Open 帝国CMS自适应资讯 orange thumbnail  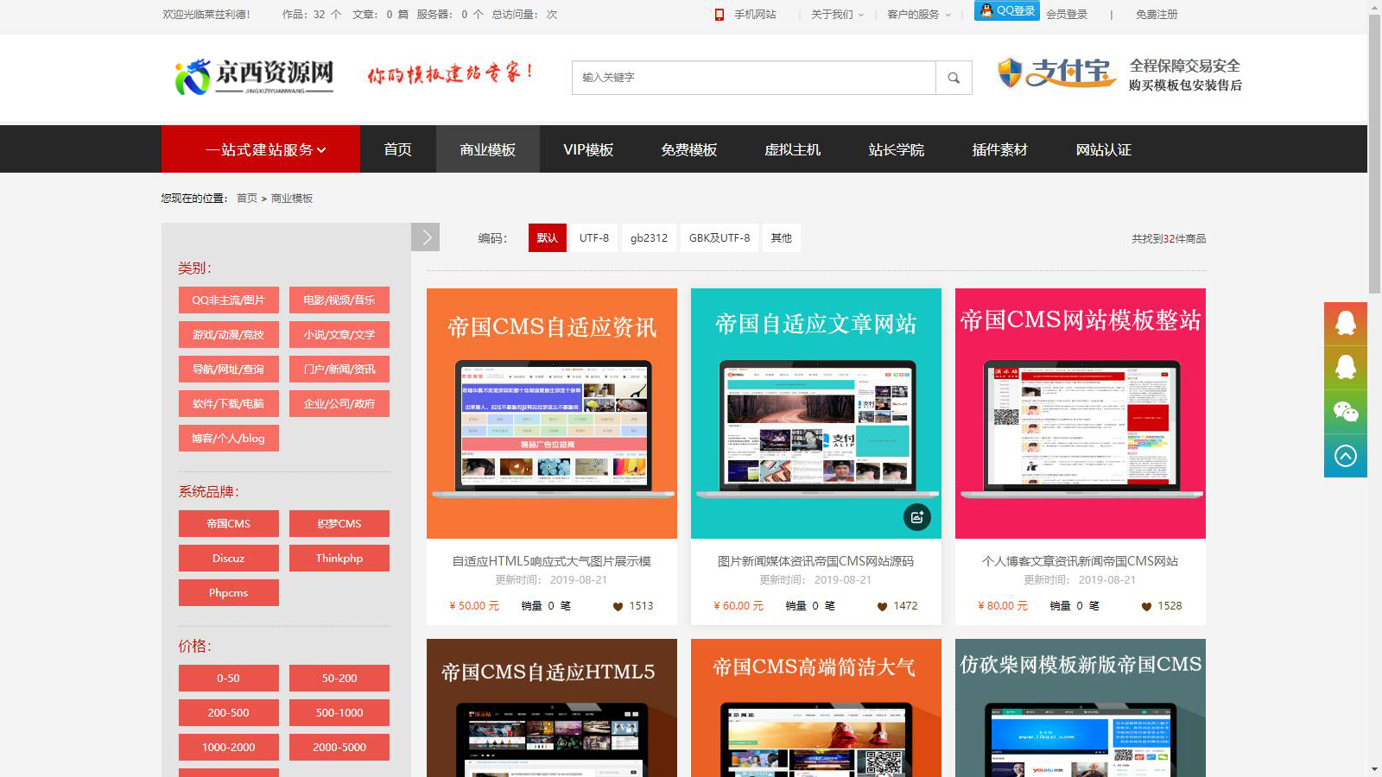click(552, 414)
